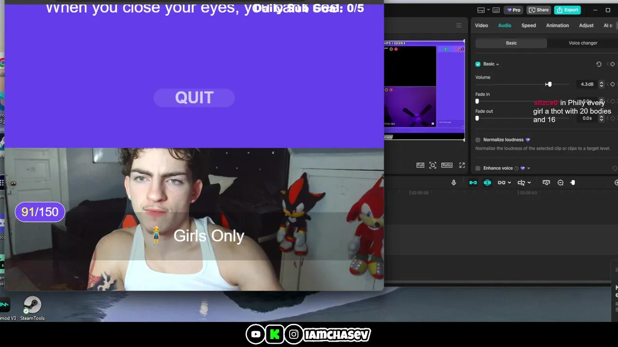This screenshot has height=347, width=618.
Task: Select the Basic audio sub-tab
Action: (511, 43)
